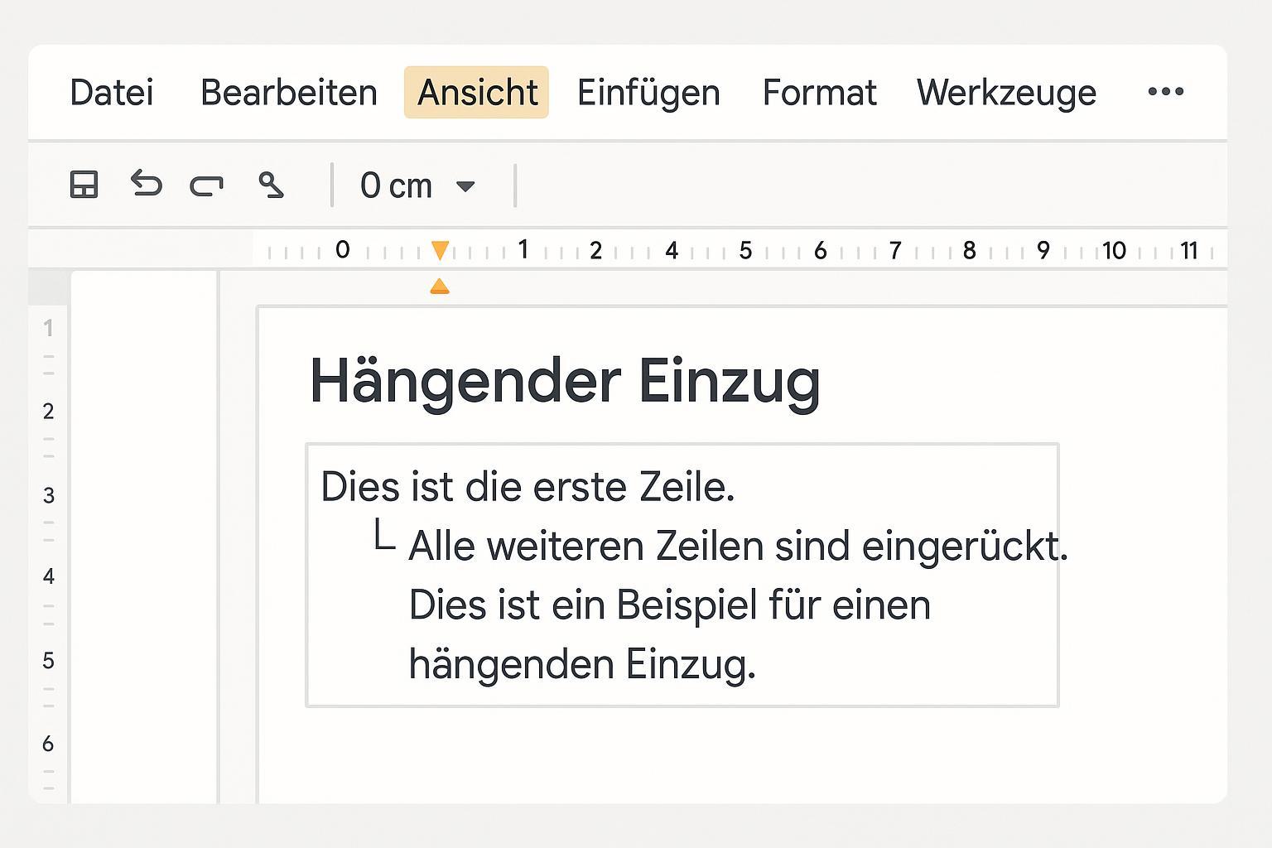Viewport: 1272px width, 848px height.
Task: Select the format painter tool icon
Action: 271,185
